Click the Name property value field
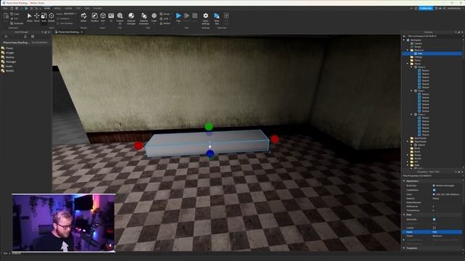The width and height of the screenshot is (465, 261). 447,232
